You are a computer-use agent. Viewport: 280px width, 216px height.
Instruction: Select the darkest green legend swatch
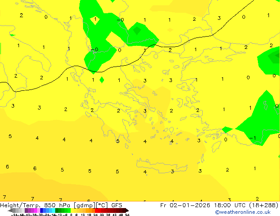(x=57, y=211)
